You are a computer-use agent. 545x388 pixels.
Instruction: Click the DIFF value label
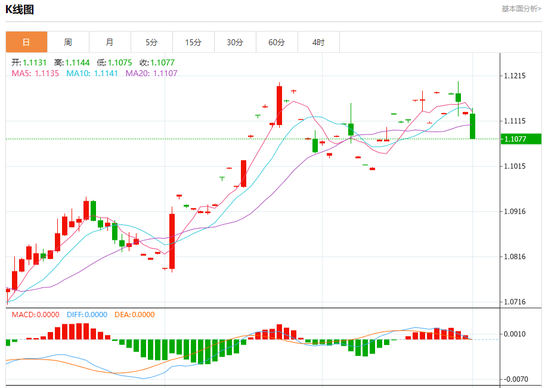(x=87, y=314)
